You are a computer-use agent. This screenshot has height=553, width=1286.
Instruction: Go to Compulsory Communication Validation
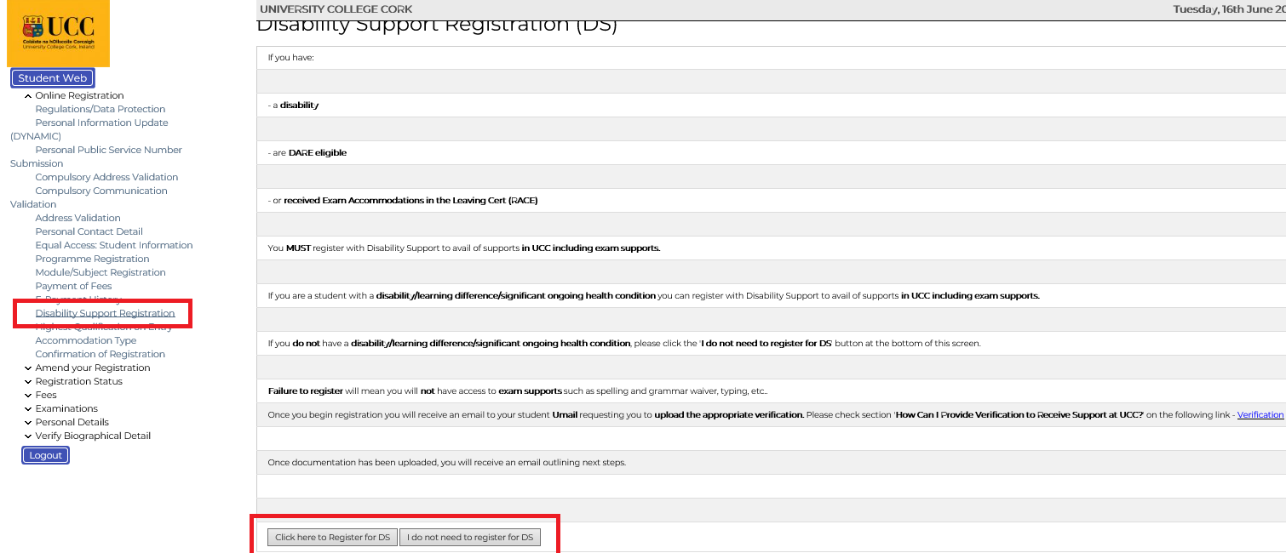(x=89, y=197)
